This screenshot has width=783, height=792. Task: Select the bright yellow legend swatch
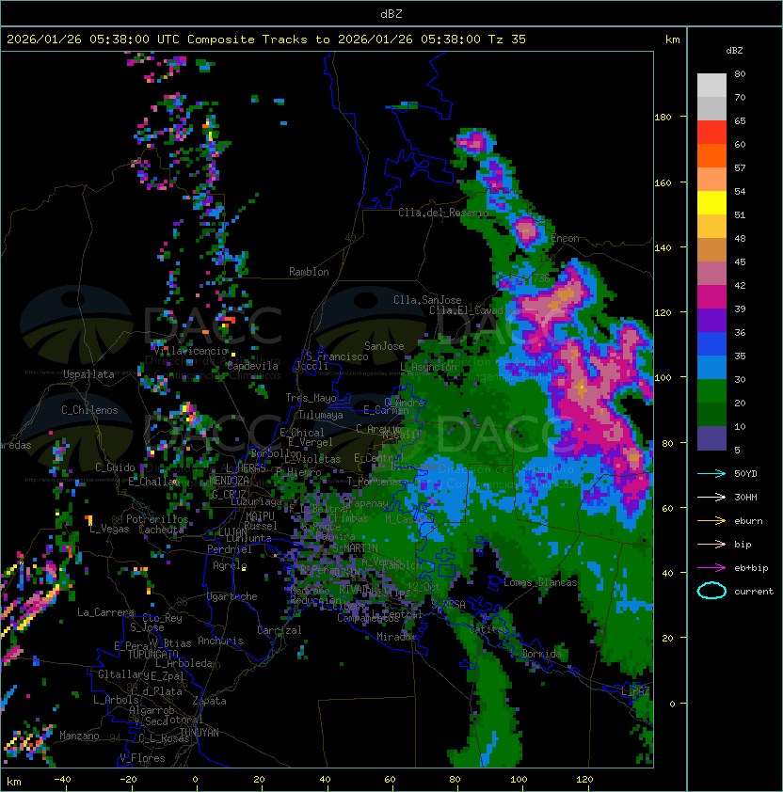point(711,202)
